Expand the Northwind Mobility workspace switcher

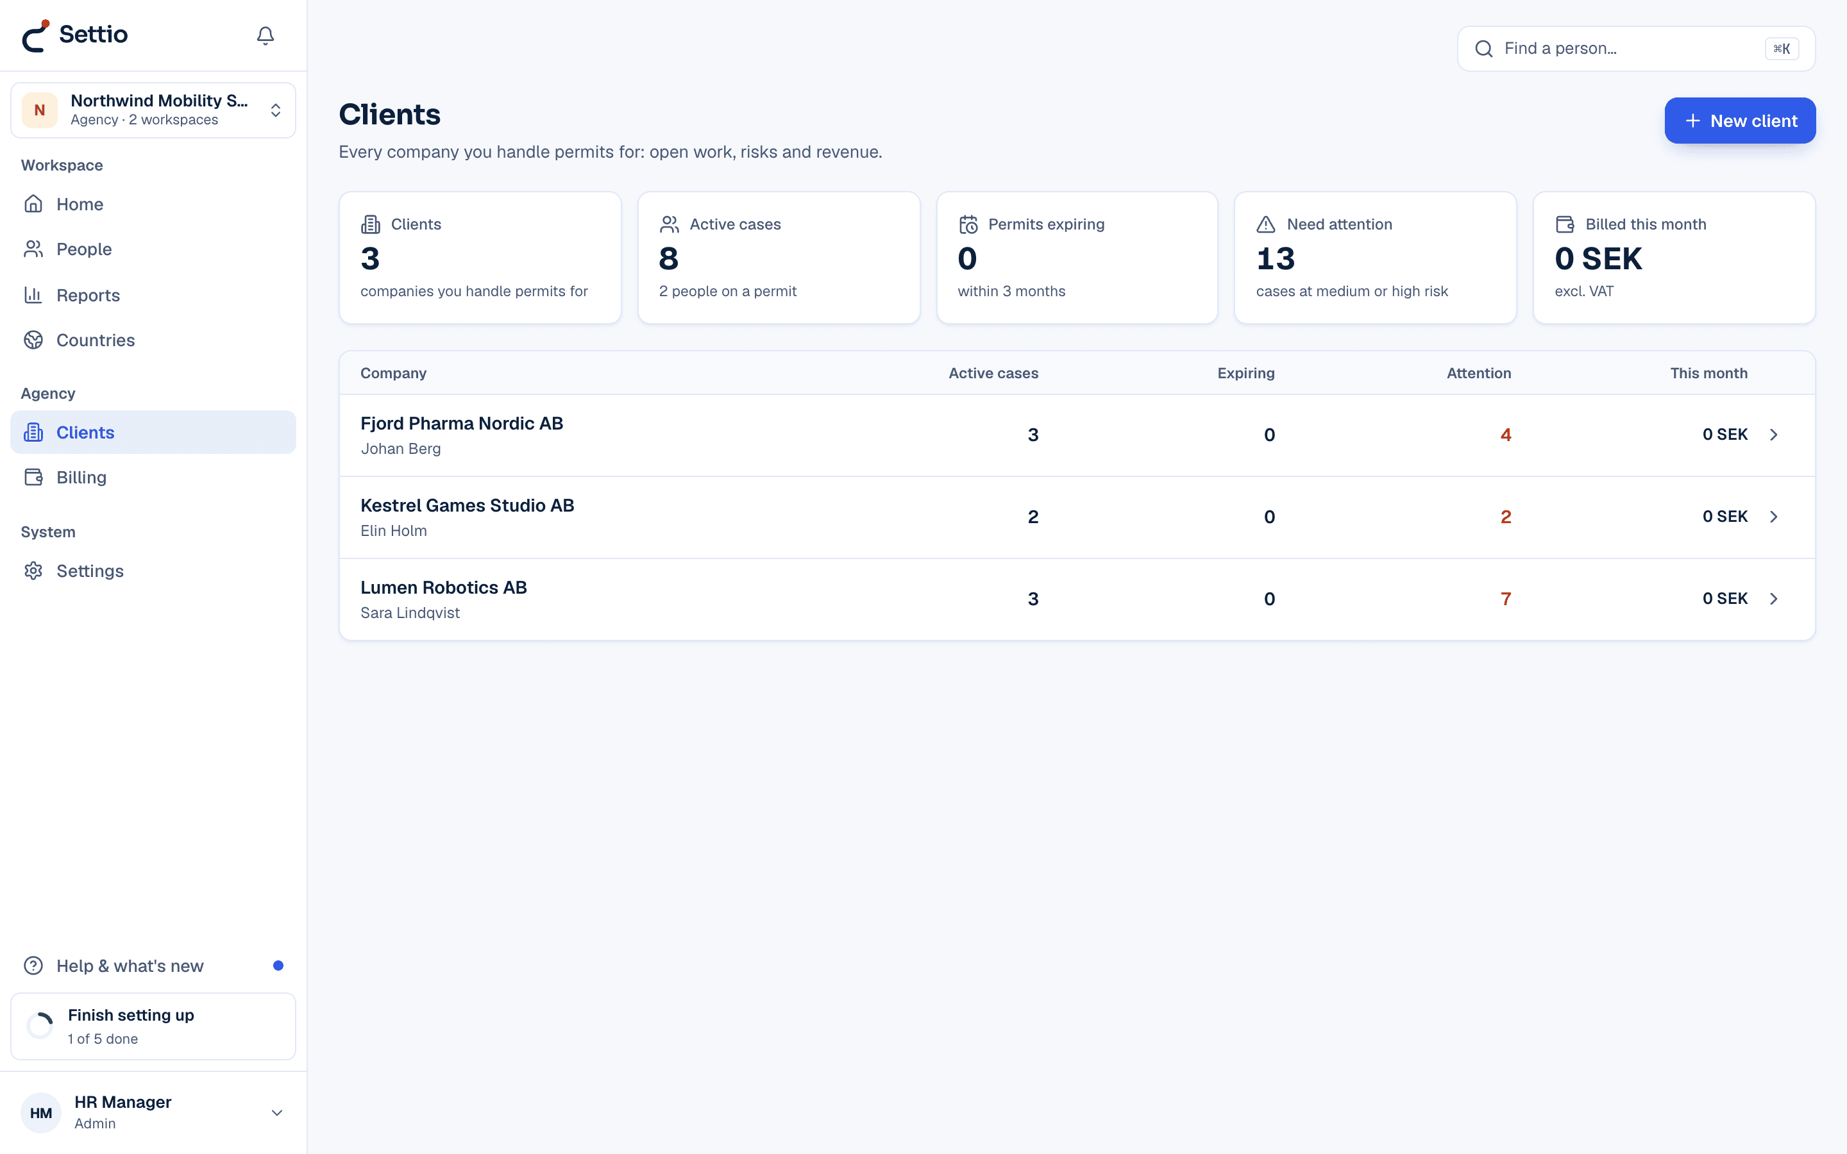(x=153, y=110)
